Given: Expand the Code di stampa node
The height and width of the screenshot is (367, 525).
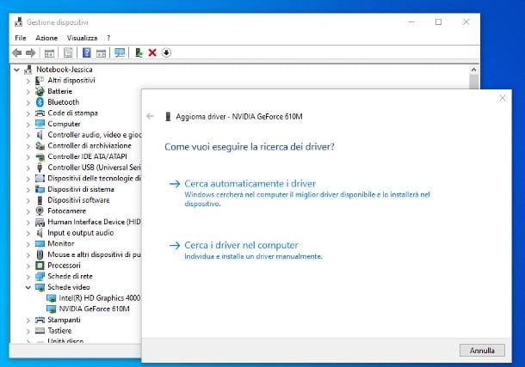Looking at the screenshot, I should [x=28, y=113].
